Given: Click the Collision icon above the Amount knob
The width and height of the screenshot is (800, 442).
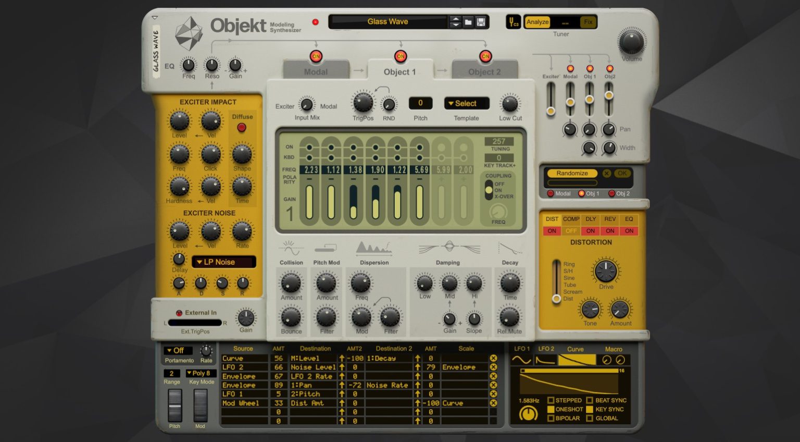Looking at the screenshot, I should 290,249.
